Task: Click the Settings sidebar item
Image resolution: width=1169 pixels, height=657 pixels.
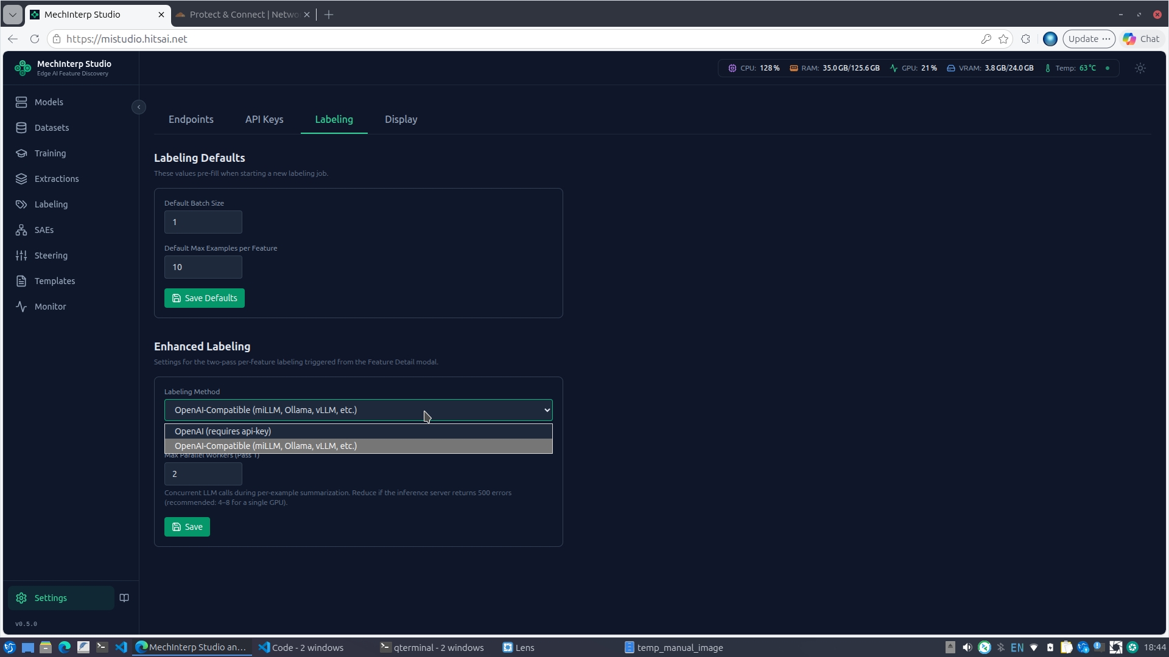Action: (61, 598)
